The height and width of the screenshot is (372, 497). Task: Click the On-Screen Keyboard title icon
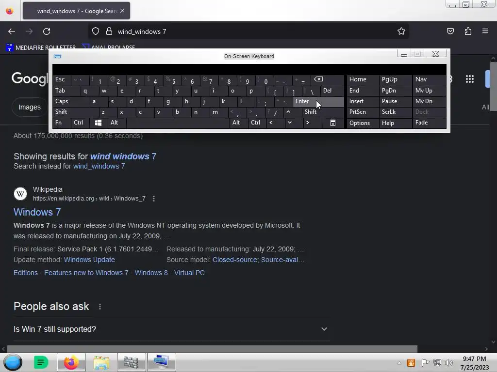[x=57, y=56]
